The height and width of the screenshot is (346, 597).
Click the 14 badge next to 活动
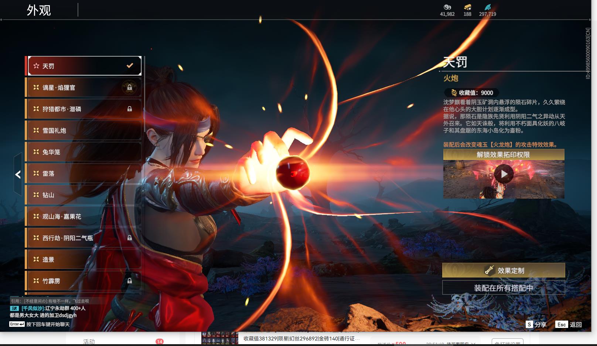pos(160,342)
